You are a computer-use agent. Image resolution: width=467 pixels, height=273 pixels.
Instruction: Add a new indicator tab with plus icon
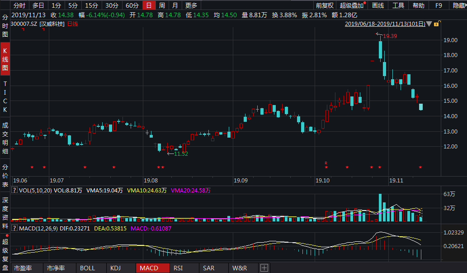[264, 268]
